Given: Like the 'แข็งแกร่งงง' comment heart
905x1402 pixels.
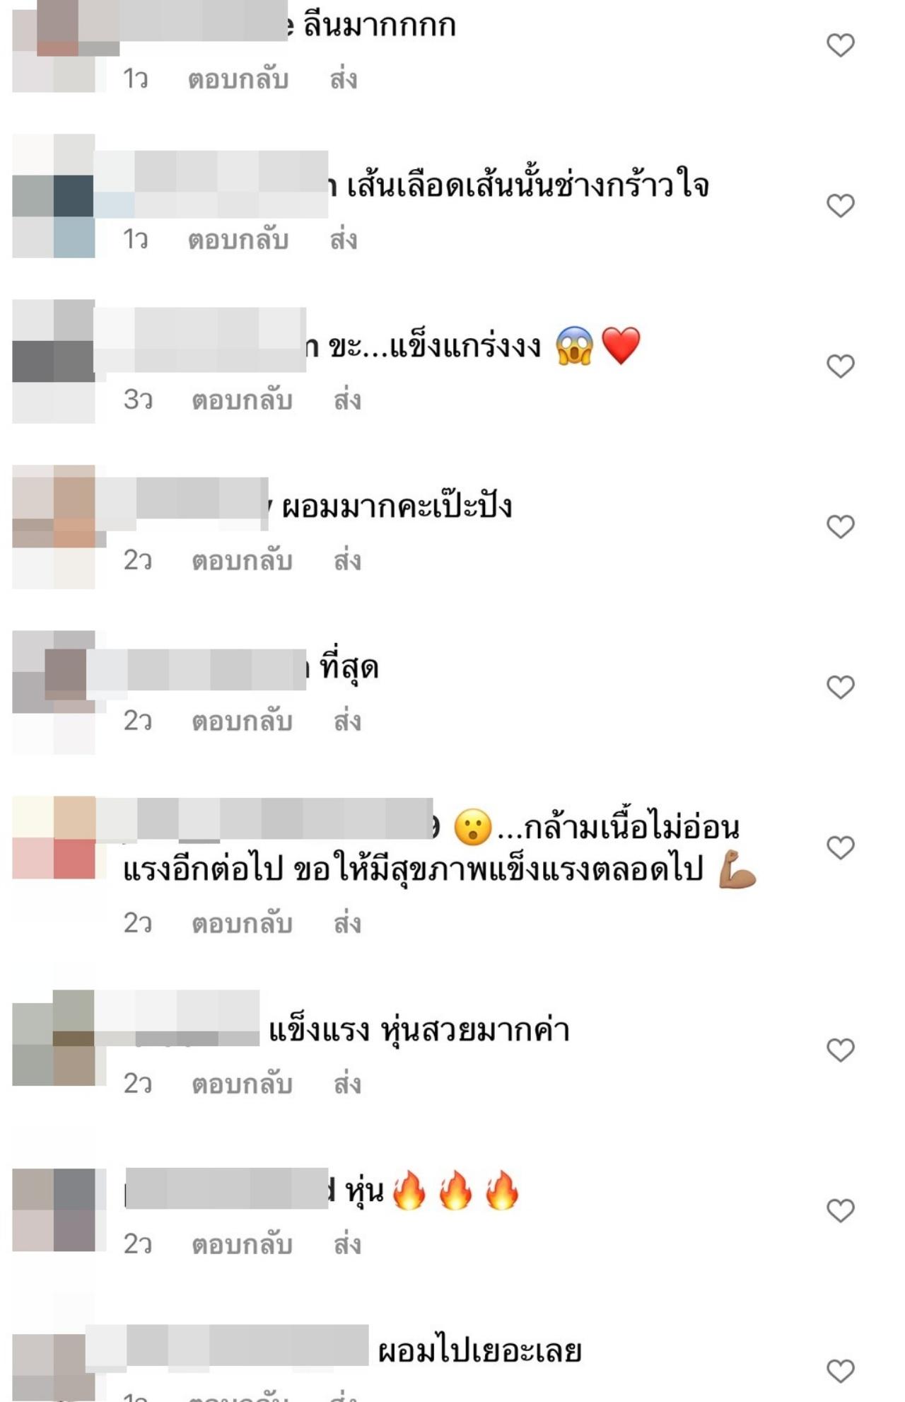Looking at the screenshot, I should coord(841,366).
